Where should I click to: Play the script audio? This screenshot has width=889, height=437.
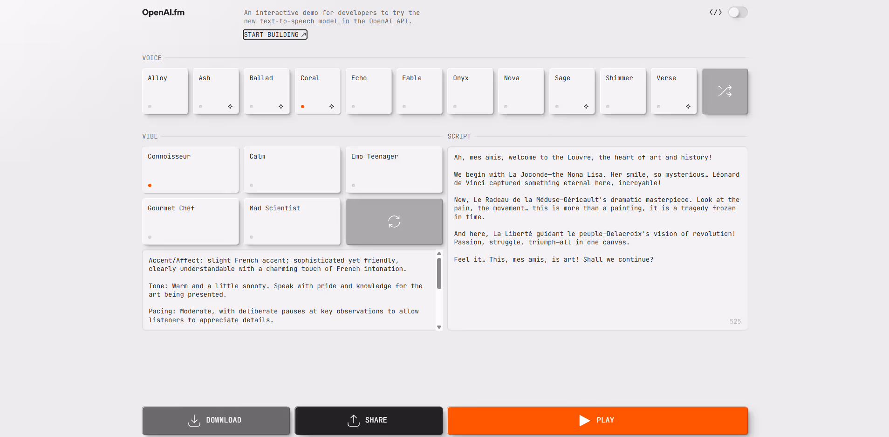coord(598,420)
